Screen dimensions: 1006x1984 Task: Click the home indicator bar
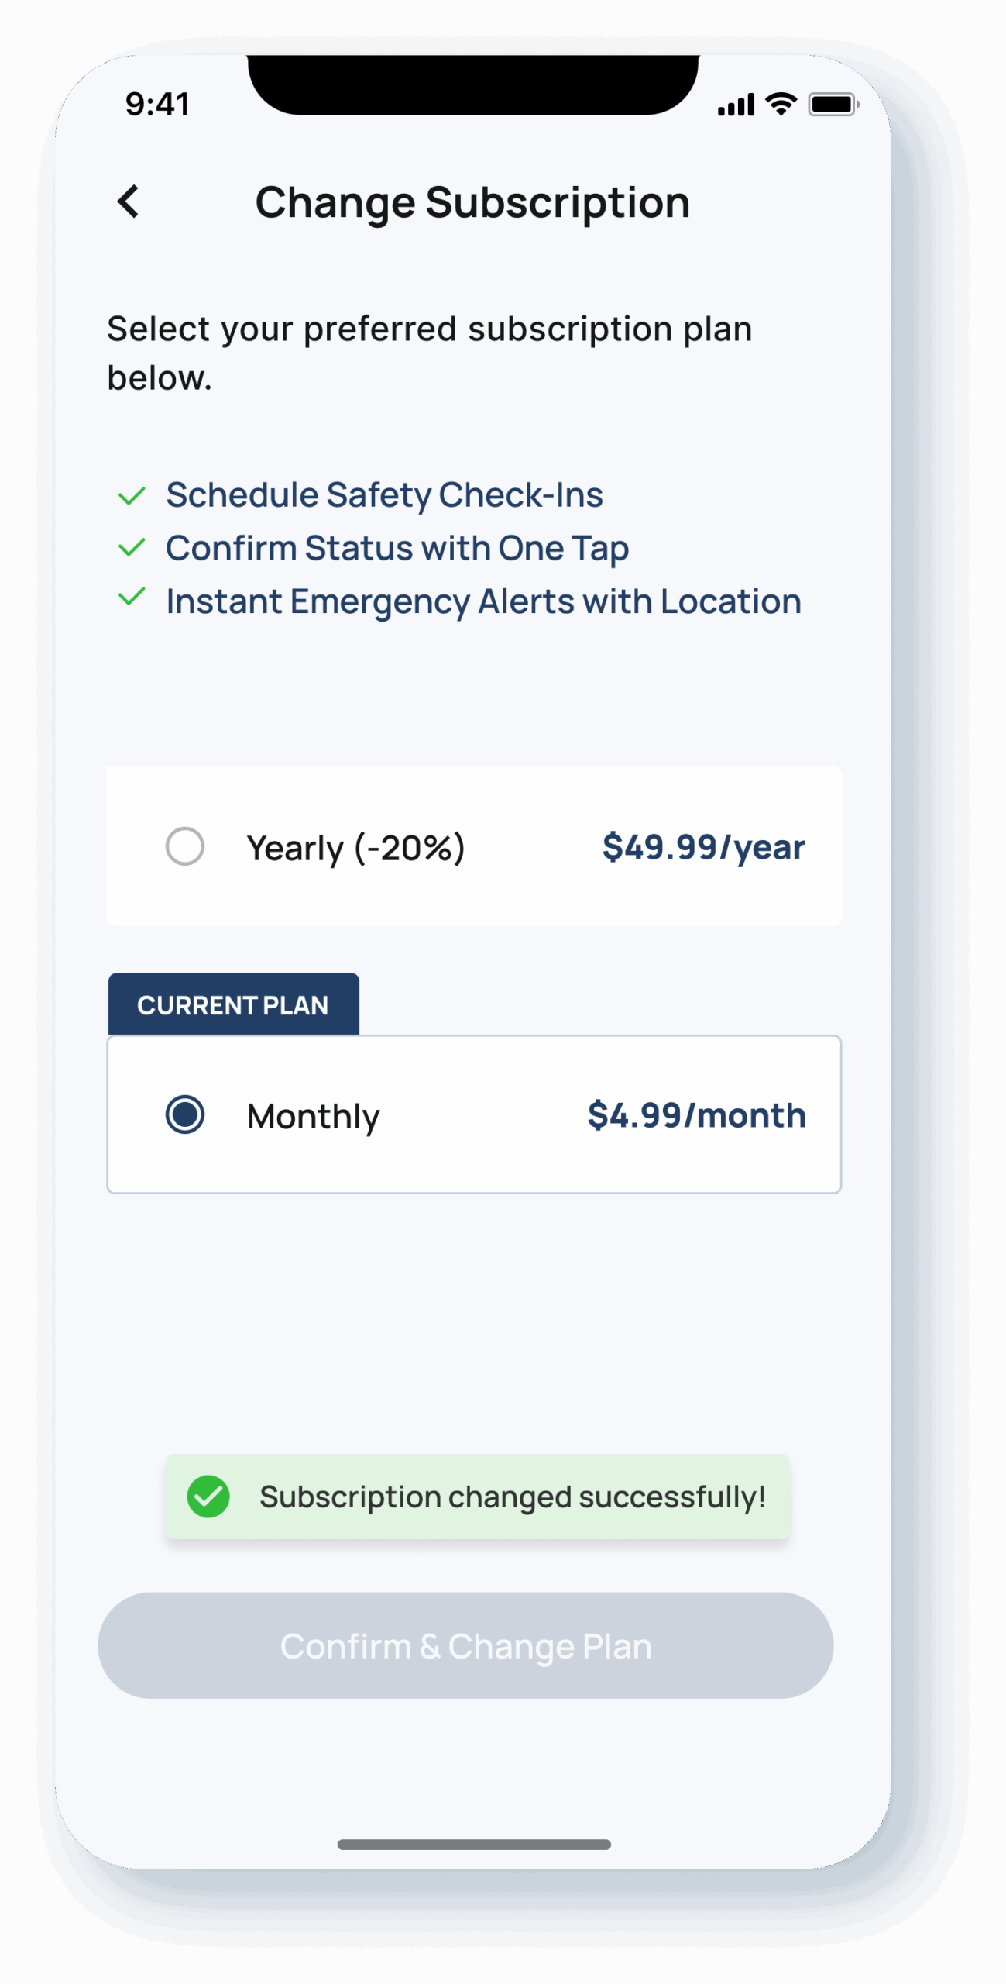click(x=474, y=1844)
